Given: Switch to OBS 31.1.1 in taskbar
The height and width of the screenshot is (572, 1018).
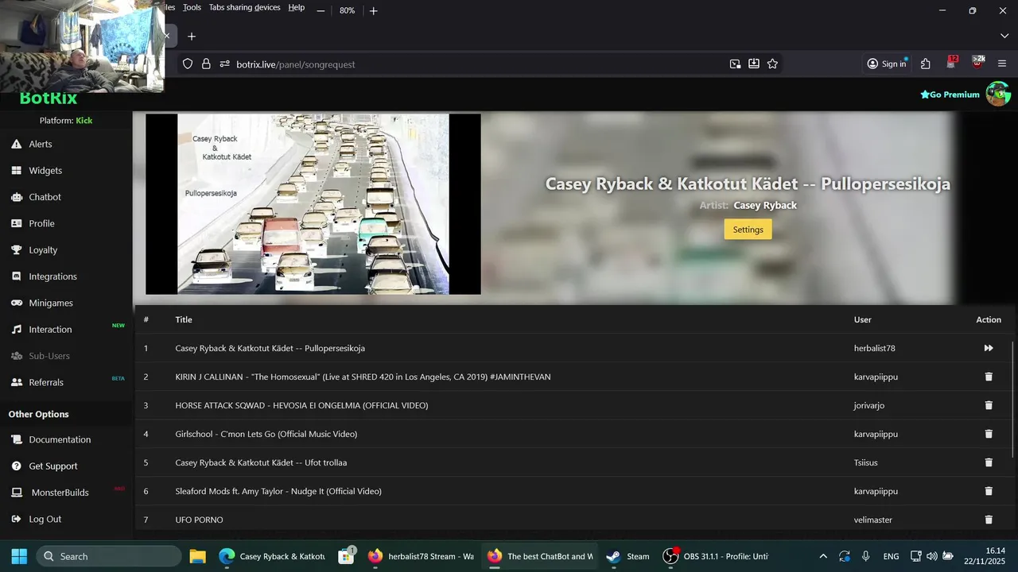Looking at the screenshot, I should coord(716,556).
